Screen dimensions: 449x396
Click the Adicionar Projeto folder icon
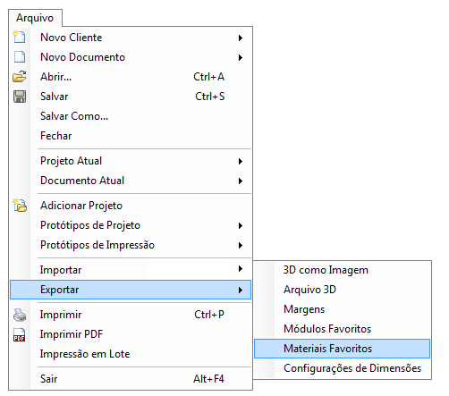20,206
